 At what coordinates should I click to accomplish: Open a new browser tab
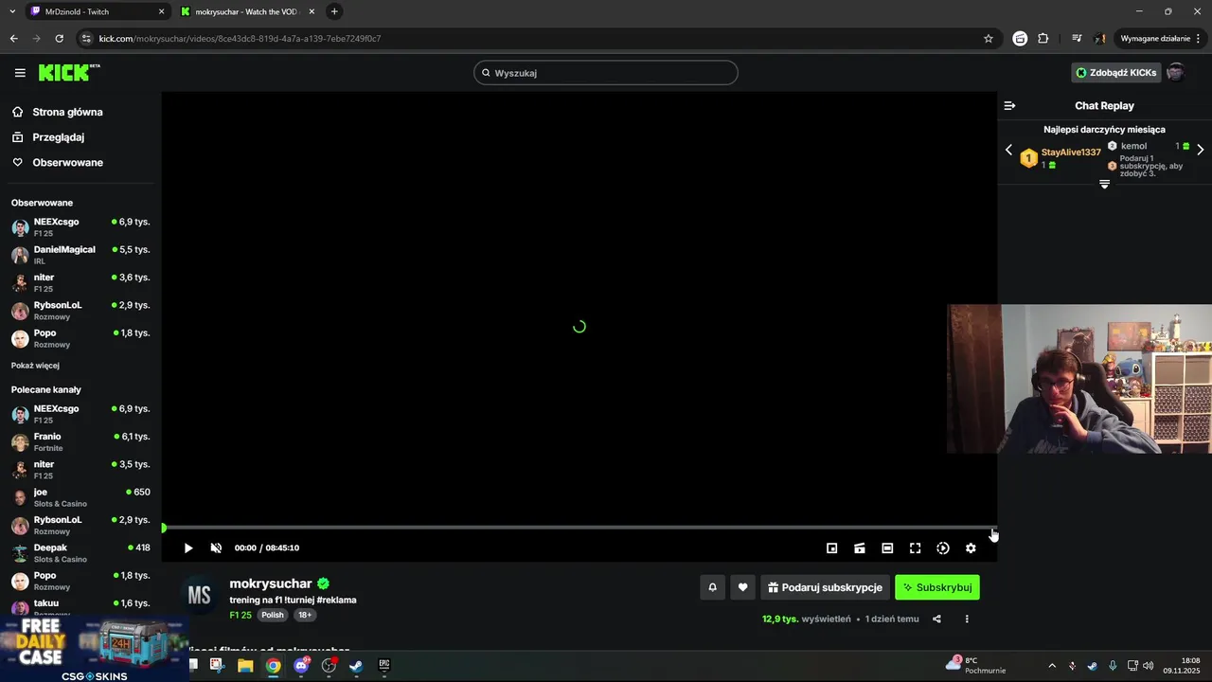(x=334, y=11)
